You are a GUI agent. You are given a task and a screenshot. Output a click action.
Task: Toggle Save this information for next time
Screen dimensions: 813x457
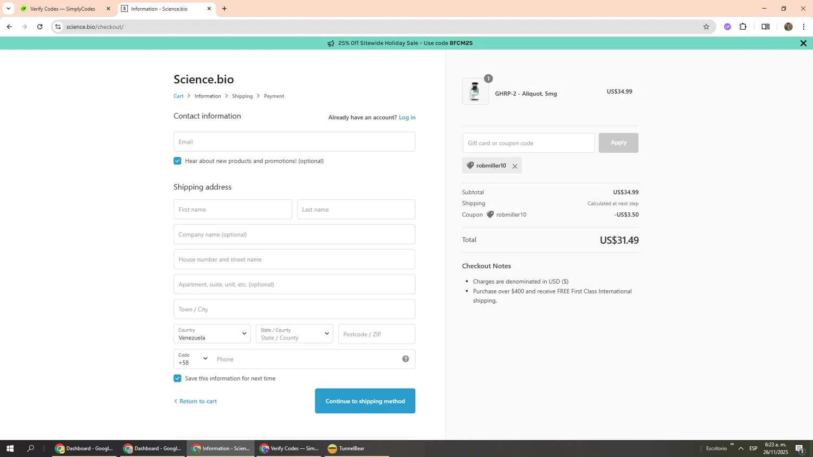pos(177,378)
